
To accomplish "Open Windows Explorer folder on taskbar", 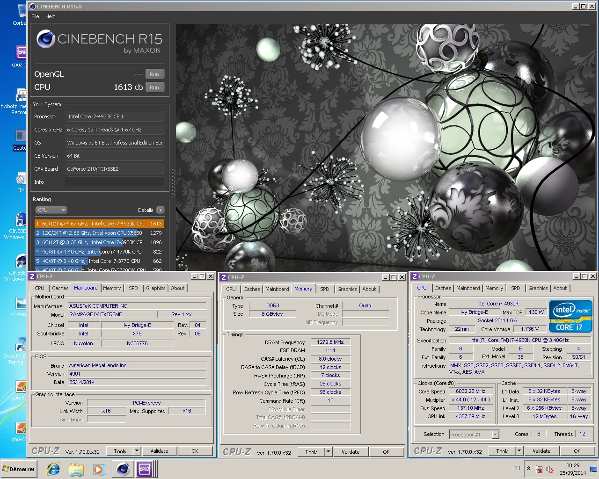I will pos(76,469).
